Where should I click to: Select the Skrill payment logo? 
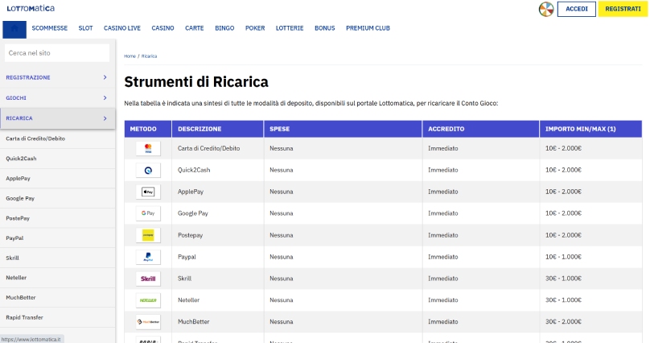coord(148,279)
